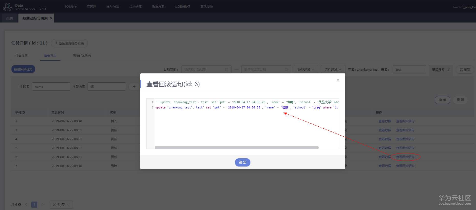Open the 云DBA服务 menu

coord(182,7)
